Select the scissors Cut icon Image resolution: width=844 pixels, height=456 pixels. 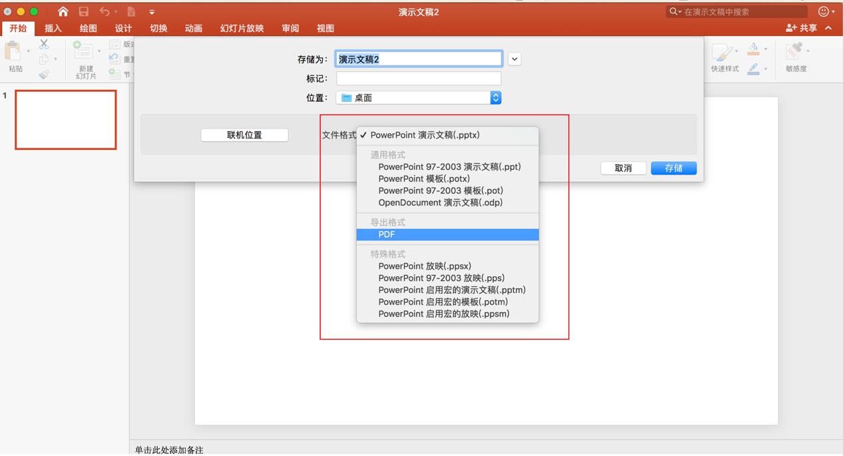(43, 45)
